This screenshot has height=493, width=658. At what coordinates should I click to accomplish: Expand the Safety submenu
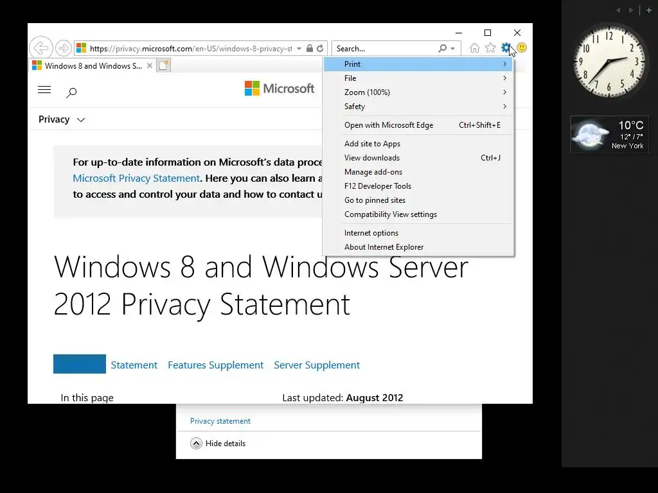pyautogui.click(x=418, y=107)
